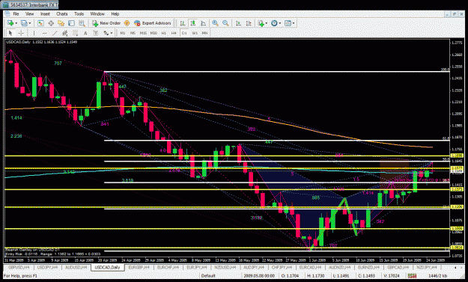Screen dimensions: 468x282
Task: Switch to the GBPUSD,H4 chart tab
Action: [19, 267]
